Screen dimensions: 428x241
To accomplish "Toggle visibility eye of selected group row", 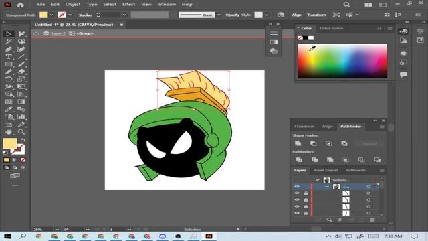I will [297, 187].
